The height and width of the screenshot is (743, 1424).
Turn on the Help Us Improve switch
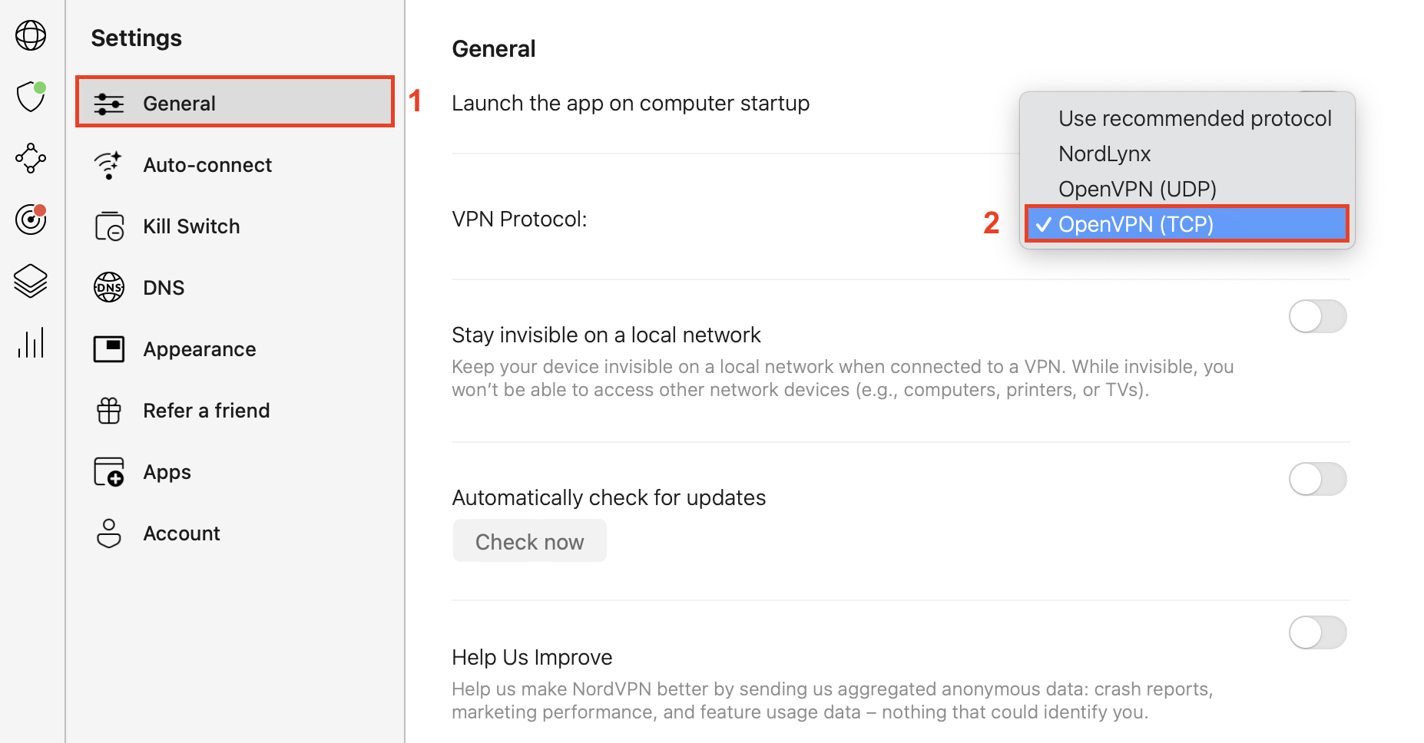click(x=1317, y=632)
